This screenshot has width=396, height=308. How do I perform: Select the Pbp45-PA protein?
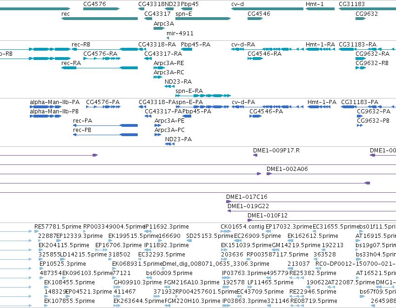[x=187, y=116]
